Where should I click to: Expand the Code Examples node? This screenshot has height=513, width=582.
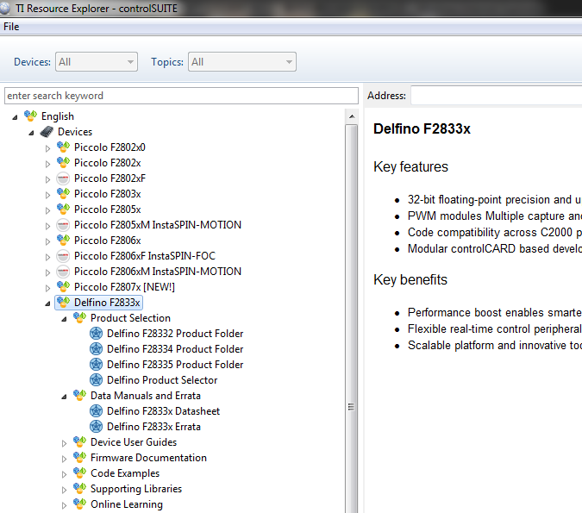click(x=64, y=474)
